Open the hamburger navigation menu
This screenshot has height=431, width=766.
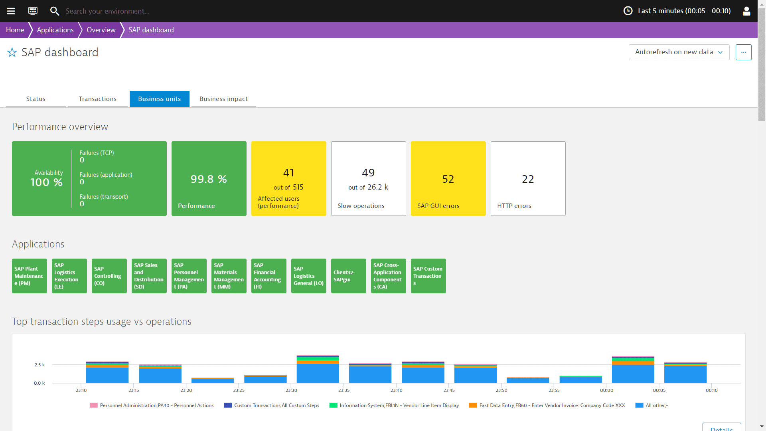point(11,11)
